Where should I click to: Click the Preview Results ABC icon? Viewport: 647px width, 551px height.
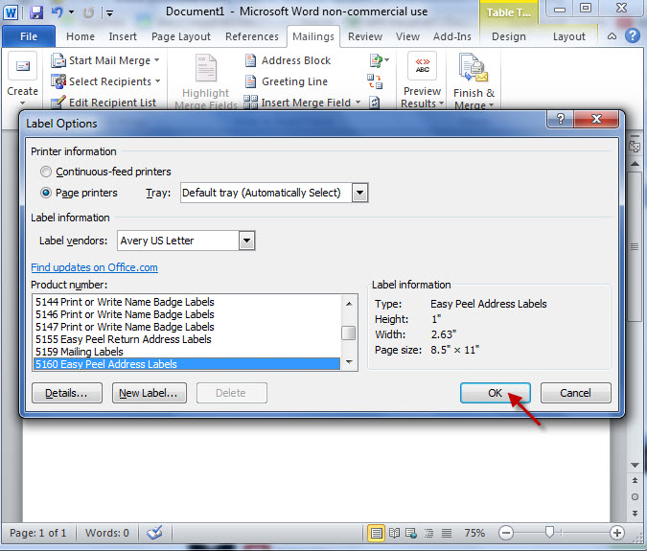[x=422, y=66]
